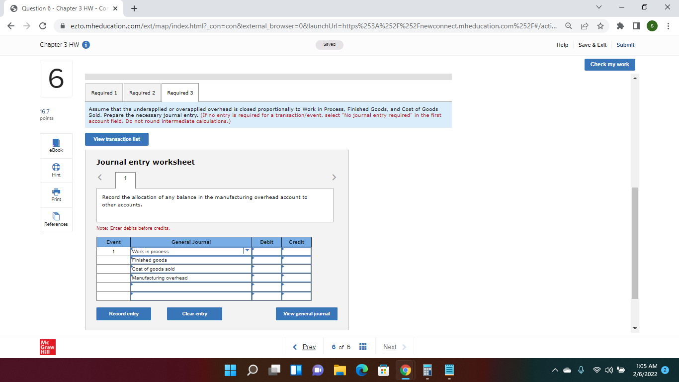The image size is (679, 382).
Task: Open Chrome three-dot menu
Action: [x=669, y=26]
